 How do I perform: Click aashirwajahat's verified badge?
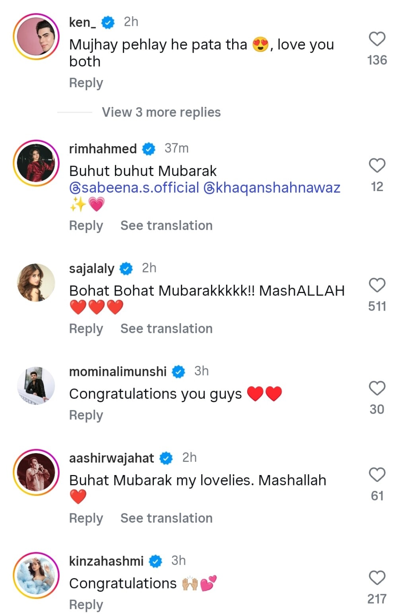point(166,458)
